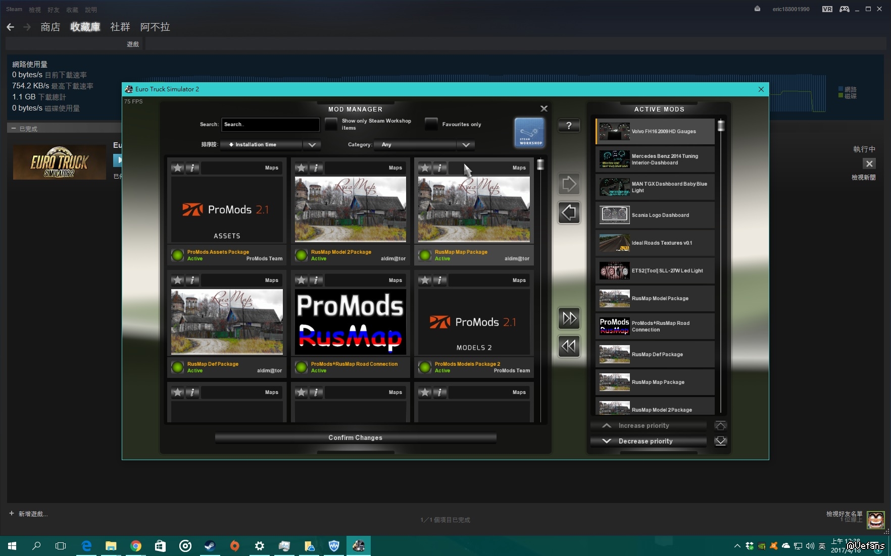Move the mod to top priority icon
The image size is (891, 556).
coord(721,425)
